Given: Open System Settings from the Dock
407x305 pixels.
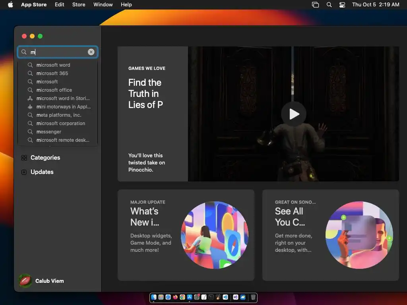Looking at the screenshot, I should pyautogui.click(x=197, y=297).
